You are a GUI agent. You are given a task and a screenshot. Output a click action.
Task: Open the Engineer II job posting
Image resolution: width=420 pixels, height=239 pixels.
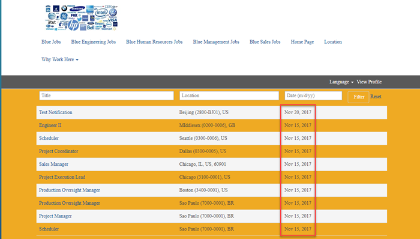point(50,125)
